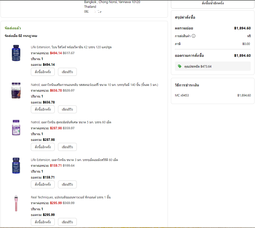Open the Life Extension melatonin 3 mg image

(x=16, y=165)
